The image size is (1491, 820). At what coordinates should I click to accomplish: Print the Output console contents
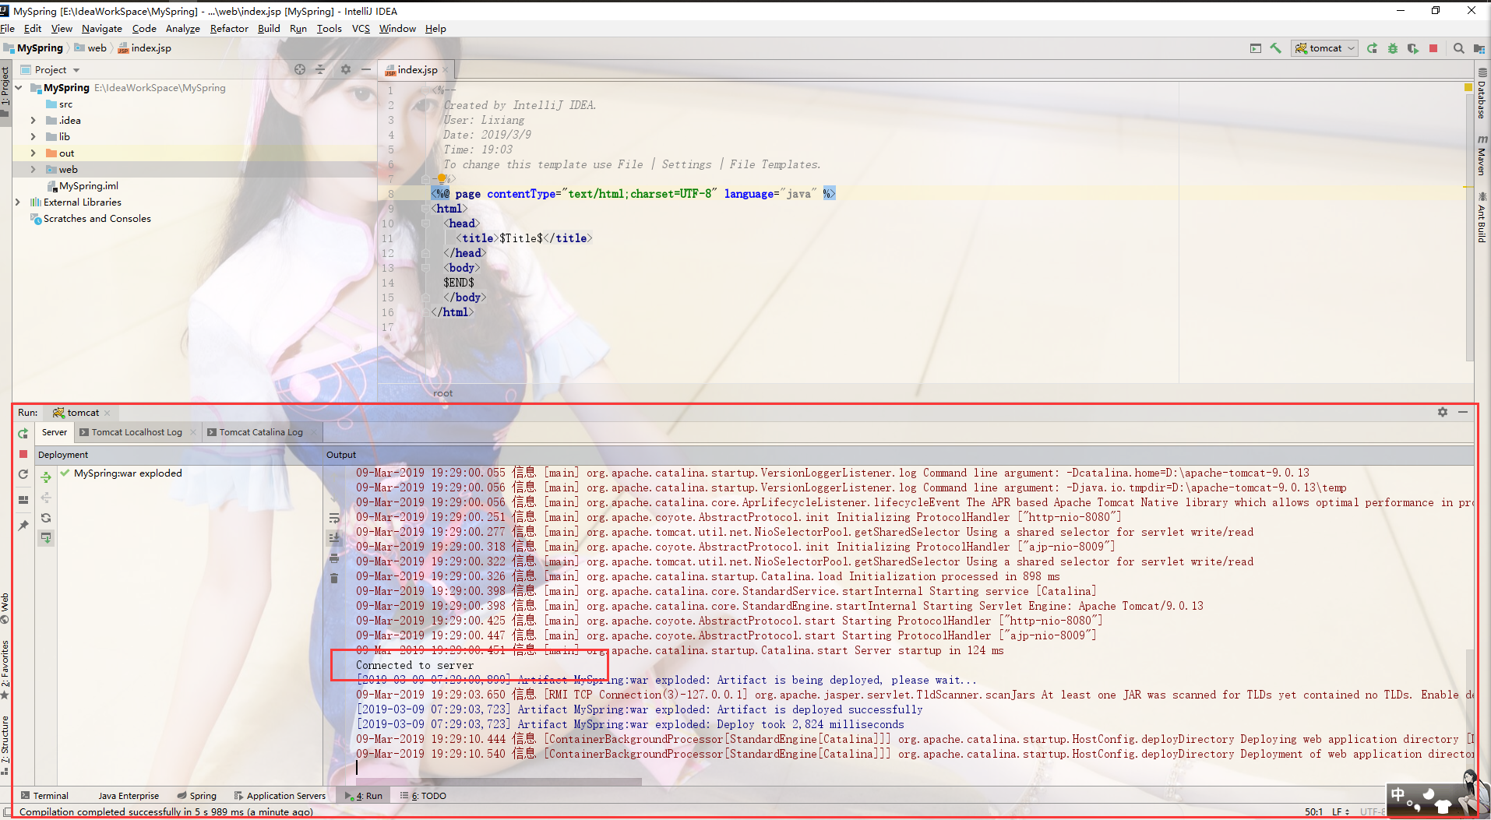(x=334, y=558)
